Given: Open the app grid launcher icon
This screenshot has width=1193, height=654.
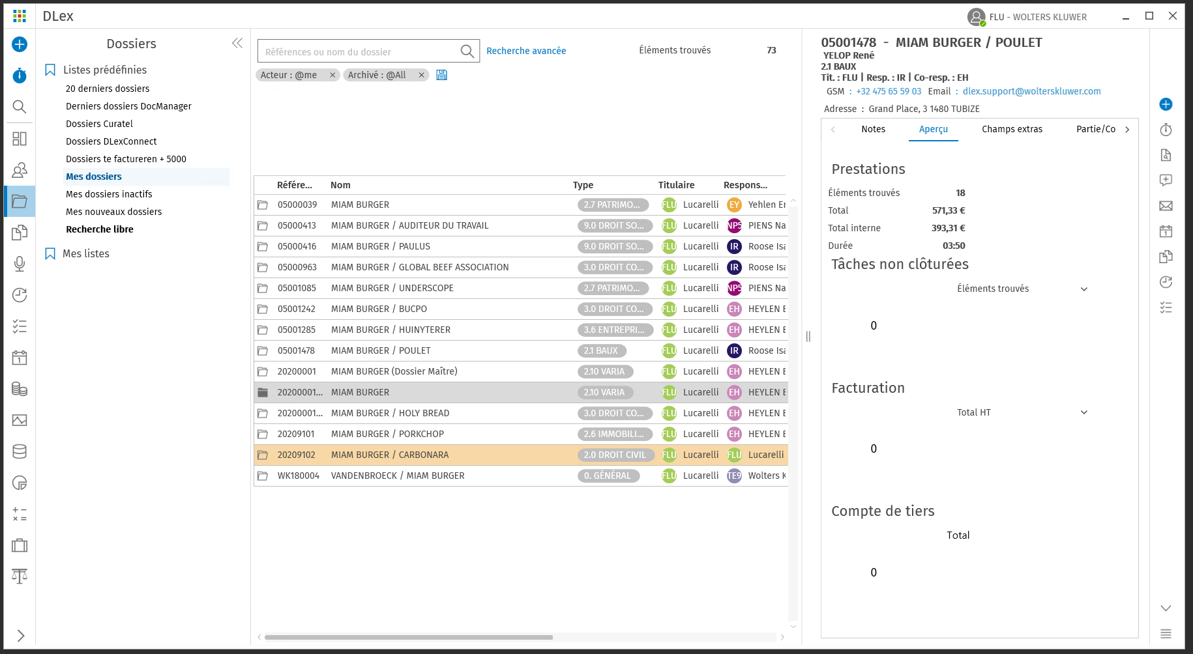Looking at the screenshot, I should coord(20,16).
